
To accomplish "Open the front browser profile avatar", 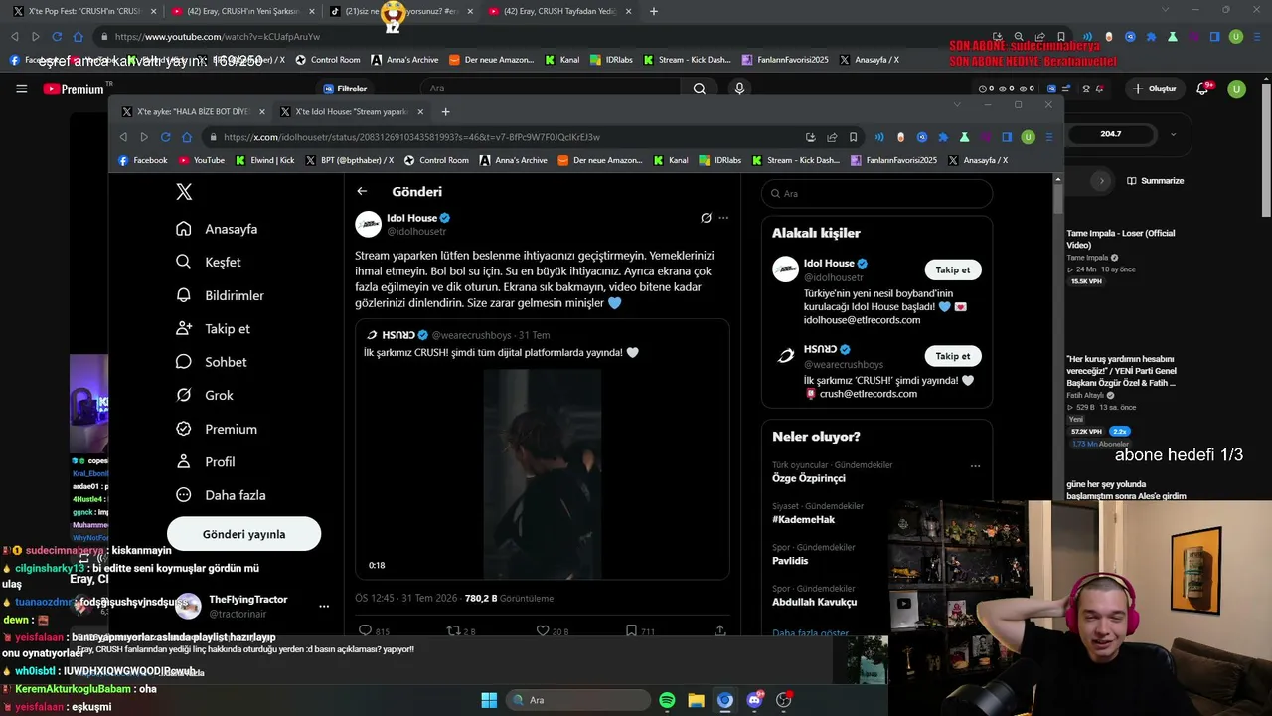I will click(x=1029, y=137).
